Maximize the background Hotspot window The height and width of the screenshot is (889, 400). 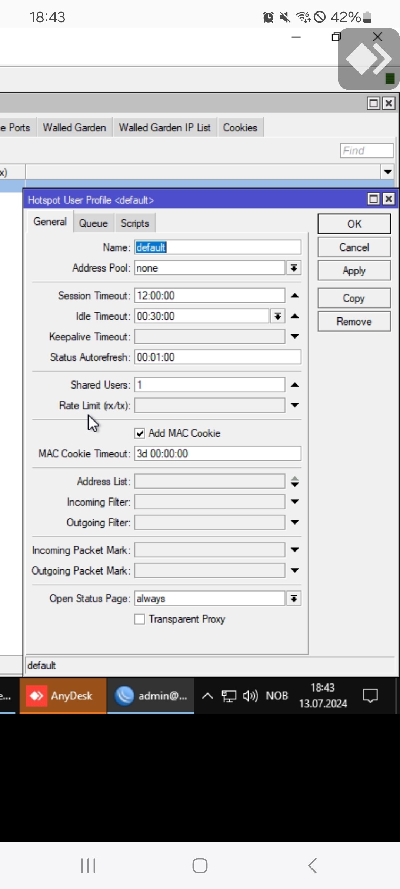point(374,103)
